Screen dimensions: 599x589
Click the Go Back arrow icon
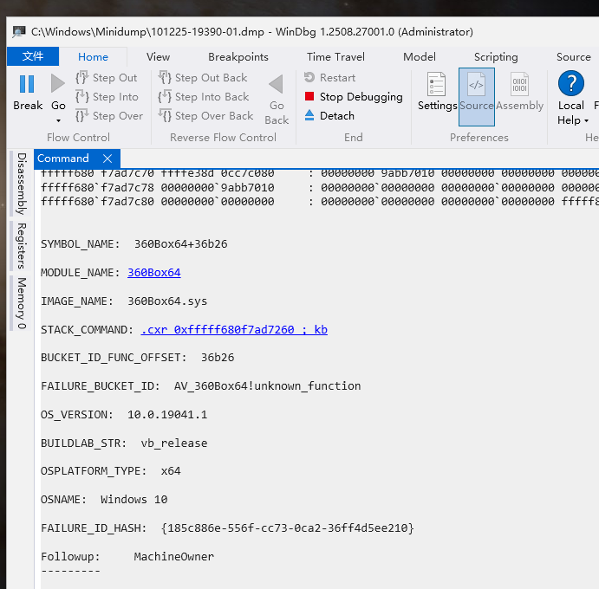(276, 84)
